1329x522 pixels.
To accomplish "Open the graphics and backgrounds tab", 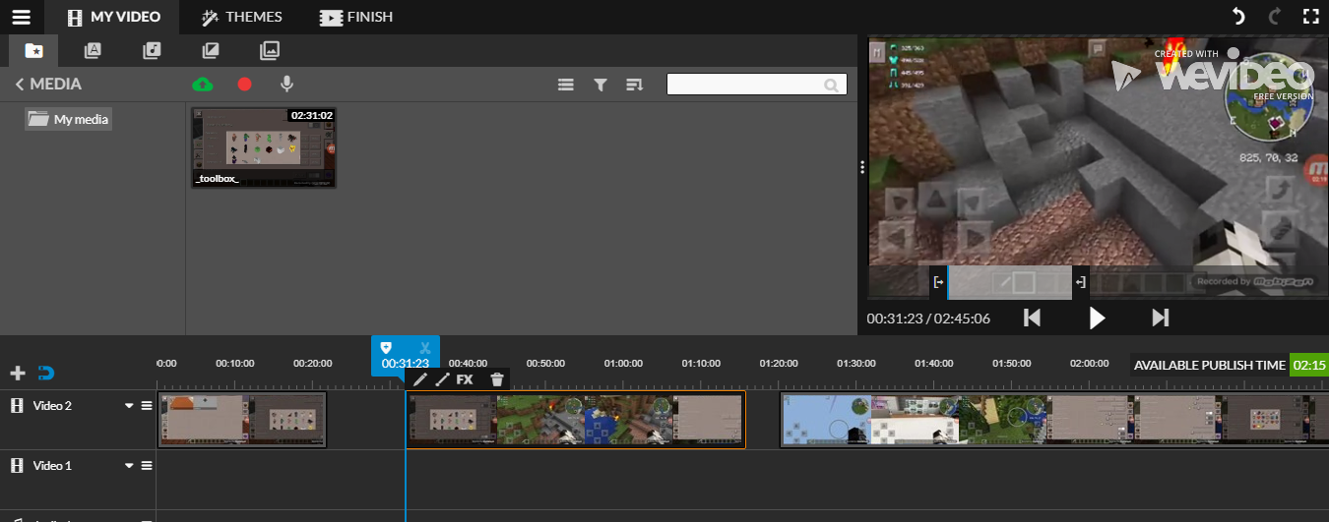I will (x=270, y=50).
